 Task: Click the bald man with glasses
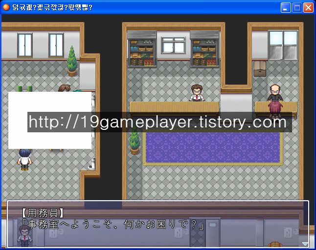pyautogui.click(x=275, y=93)
